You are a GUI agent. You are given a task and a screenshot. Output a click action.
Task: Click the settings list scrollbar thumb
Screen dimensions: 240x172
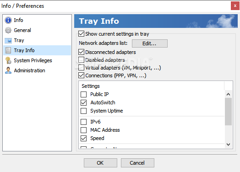[x=228, y=112]
